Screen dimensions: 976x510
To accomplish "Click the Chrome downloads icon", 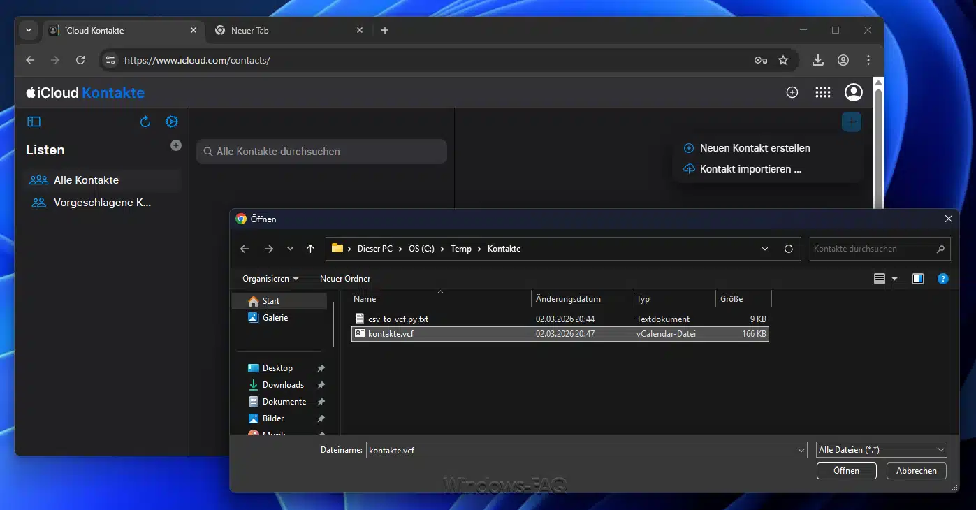I will coord(818,60).
